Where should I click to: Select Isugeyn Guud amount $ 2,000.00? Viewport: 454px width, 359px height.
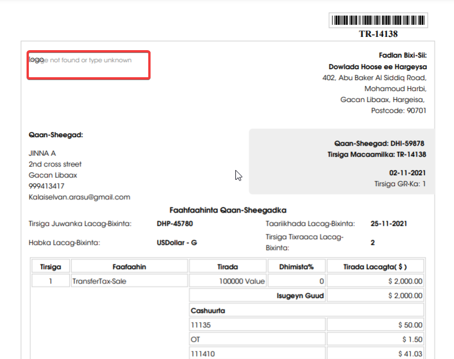375,296
